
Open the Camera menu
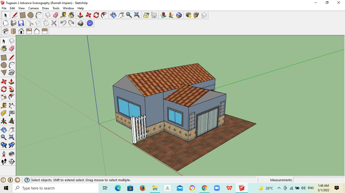tap(33, 8)
